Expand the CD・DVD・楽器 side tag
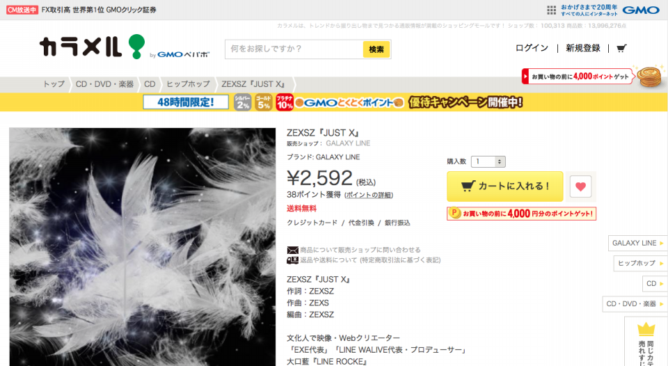This screenshot has width=668, height=366. tap(635, 304)
